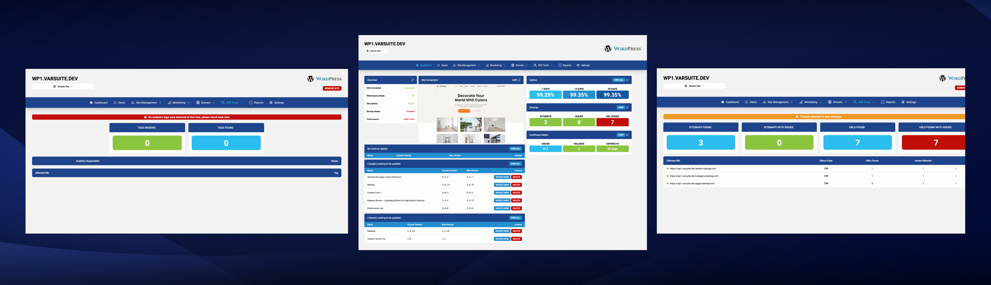Switch to the Dashboard tab
This screenshot has width=991, height=285.
[x=425, y=65]
